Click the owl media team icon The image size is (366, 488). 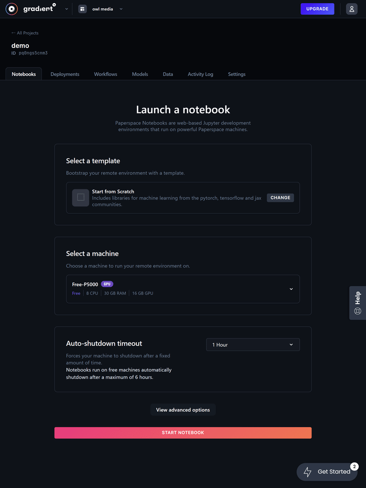point(82,9)
